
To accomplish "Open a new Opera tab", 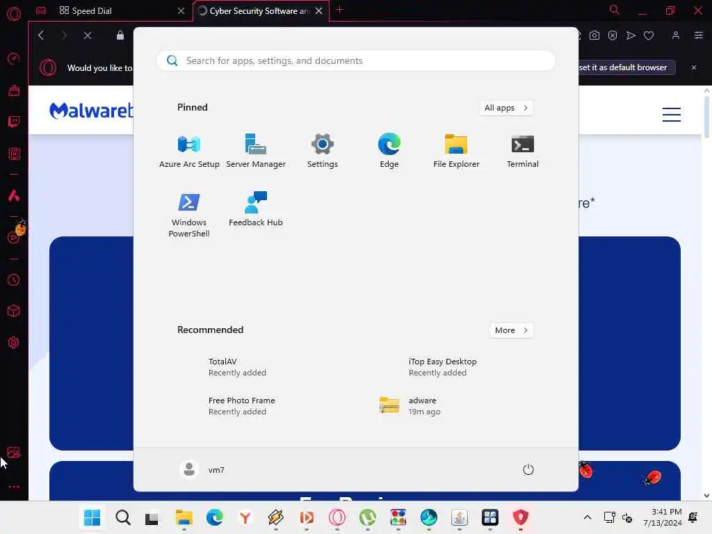I will (339, 10).
